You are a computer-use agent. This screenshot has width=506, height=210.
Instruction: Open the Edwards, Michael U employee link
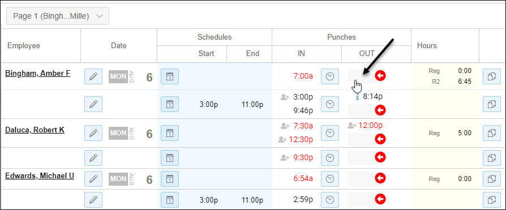pyautogui.click(x=40, y=176)
